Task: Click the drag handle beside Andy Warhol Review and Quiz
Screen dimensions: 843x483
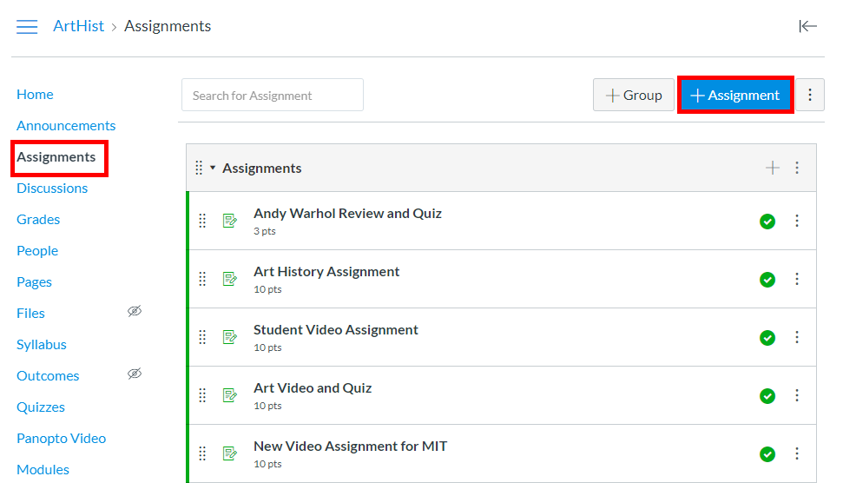Action: (202, 221)
